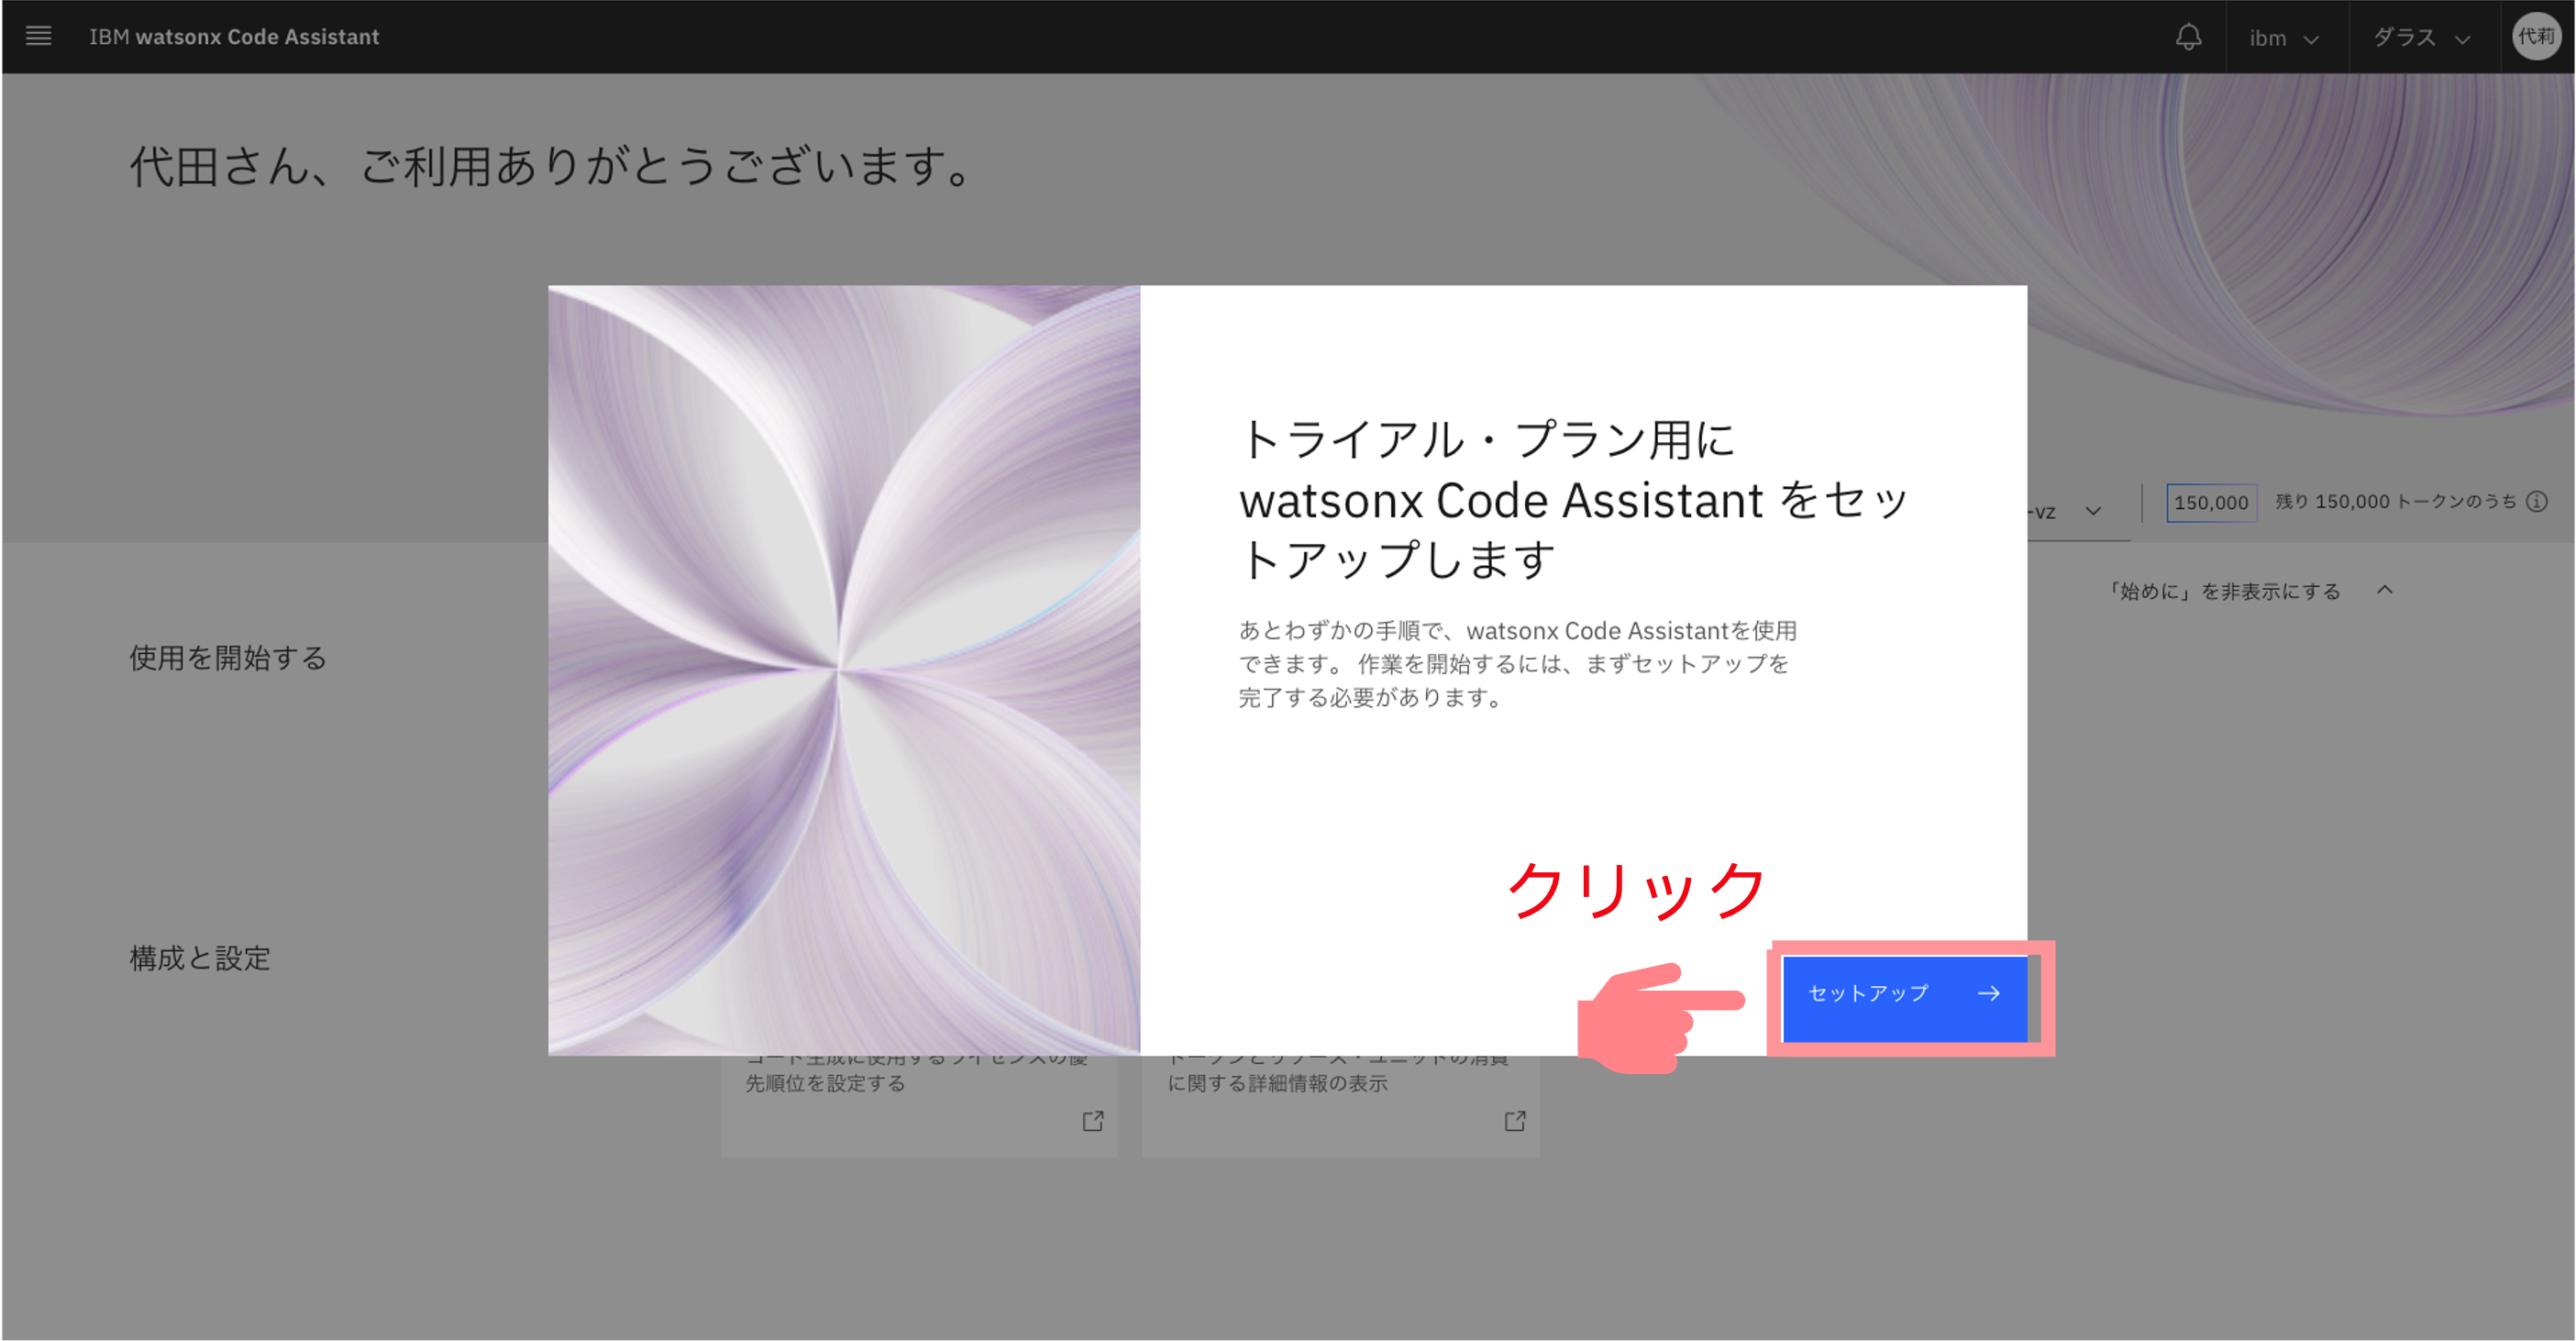The width and height of the screenshot is (2576, 1341).
Task: Click the notifications bell icon
Action: pyautogui.click(x=2188, y=37)
